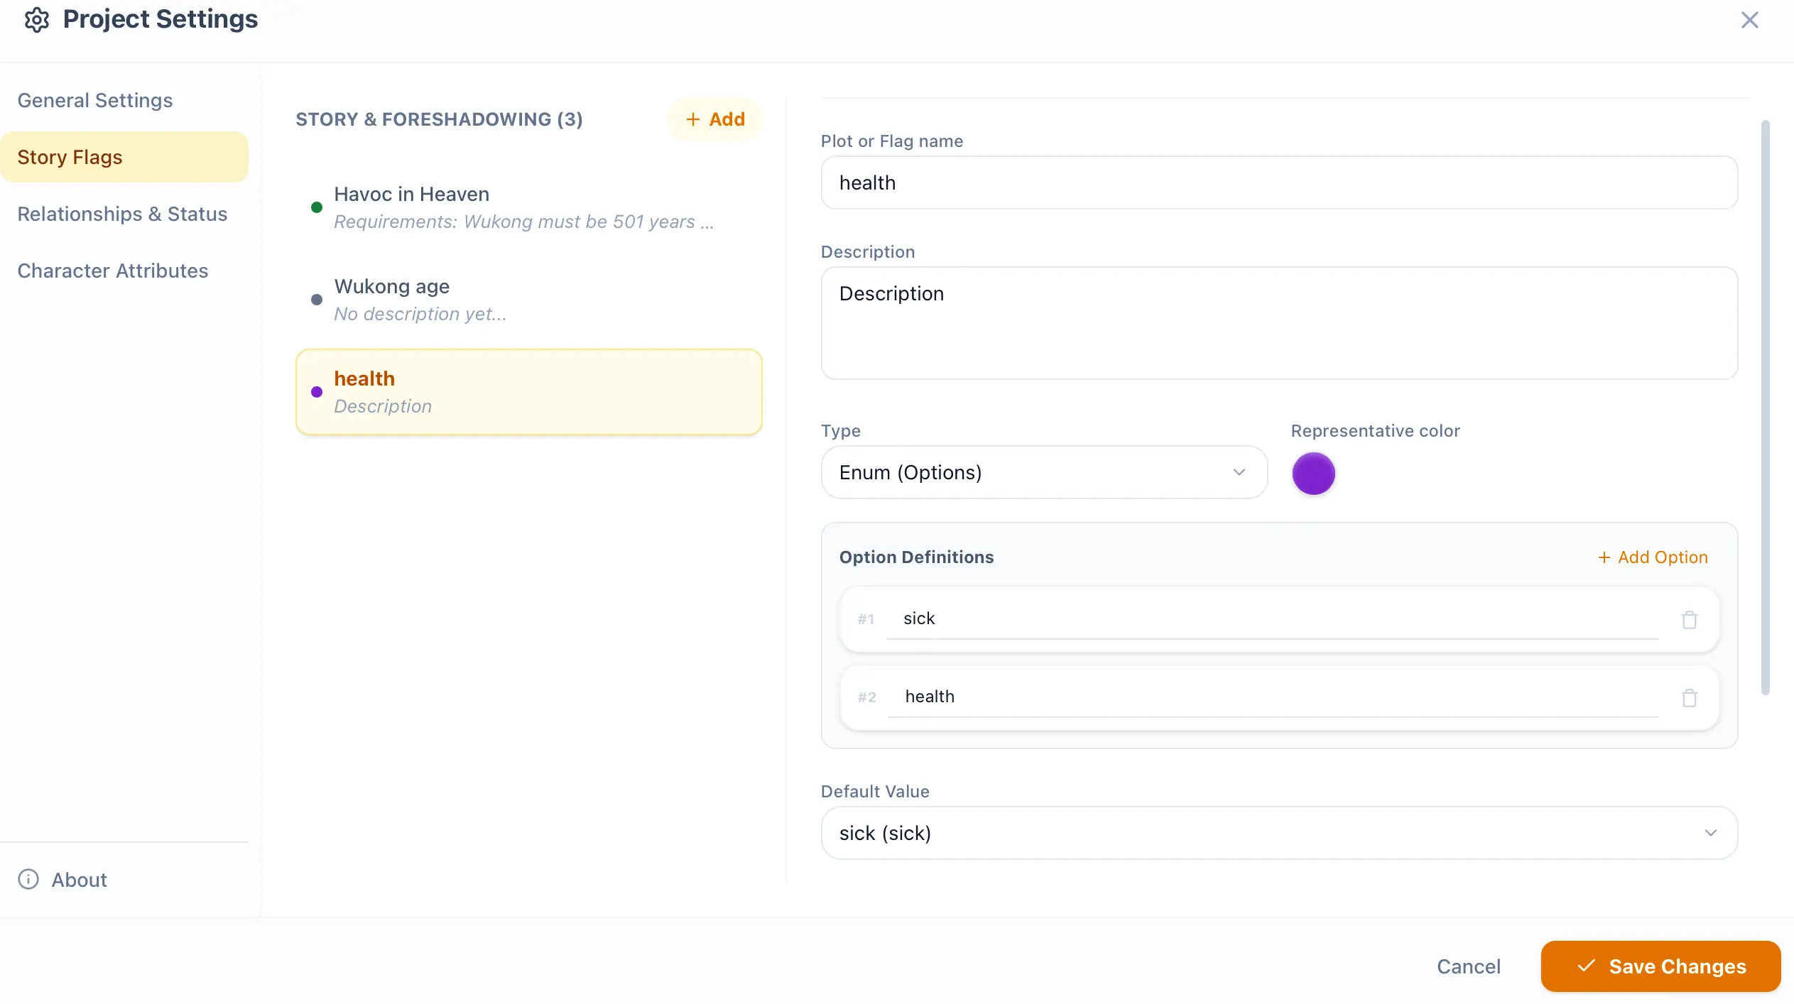Add a new story flag
This screenshot has width=1794, height=1004.
point(714,119)
